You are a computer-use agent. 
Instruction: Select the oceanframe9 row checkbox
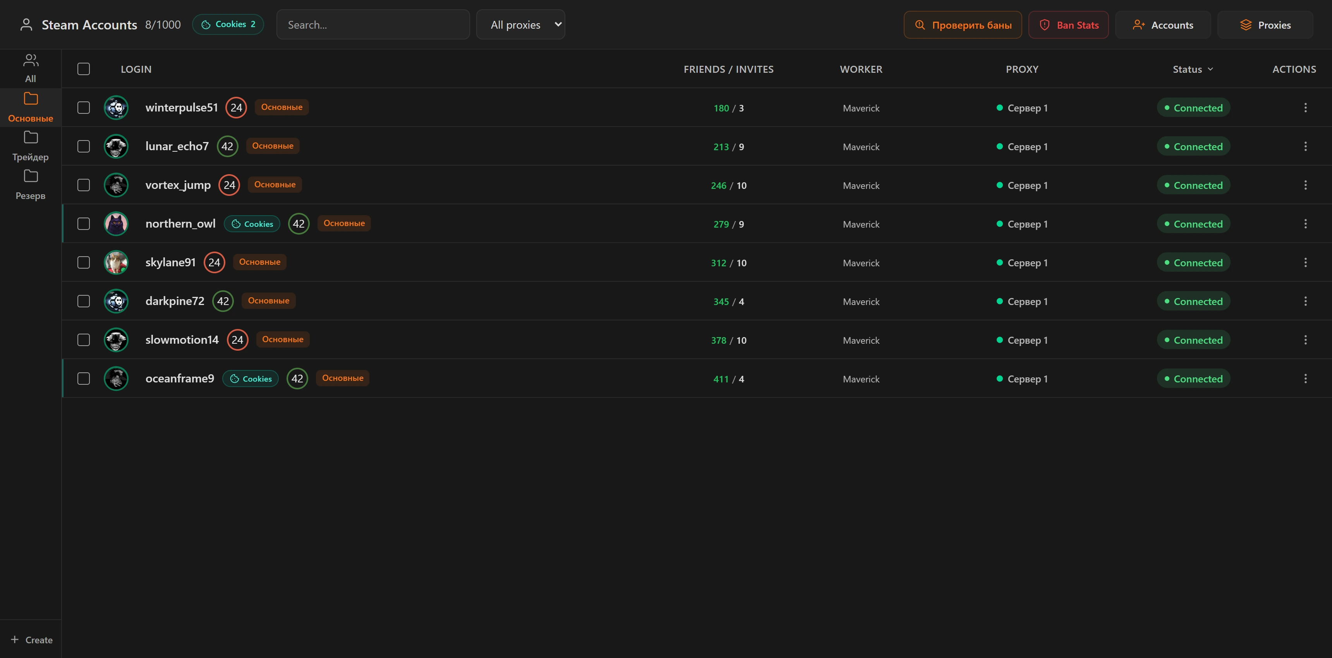[83, 379]
